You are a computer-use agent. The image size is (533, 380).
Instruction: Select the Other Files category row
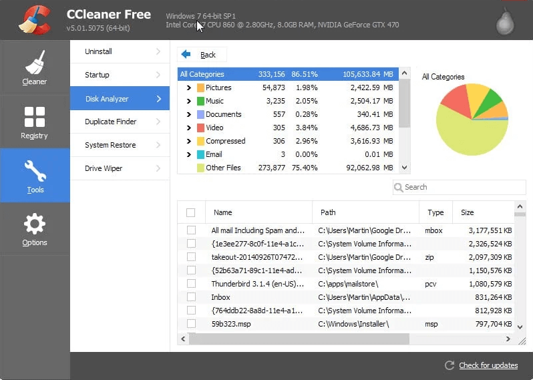pos(288,168)
